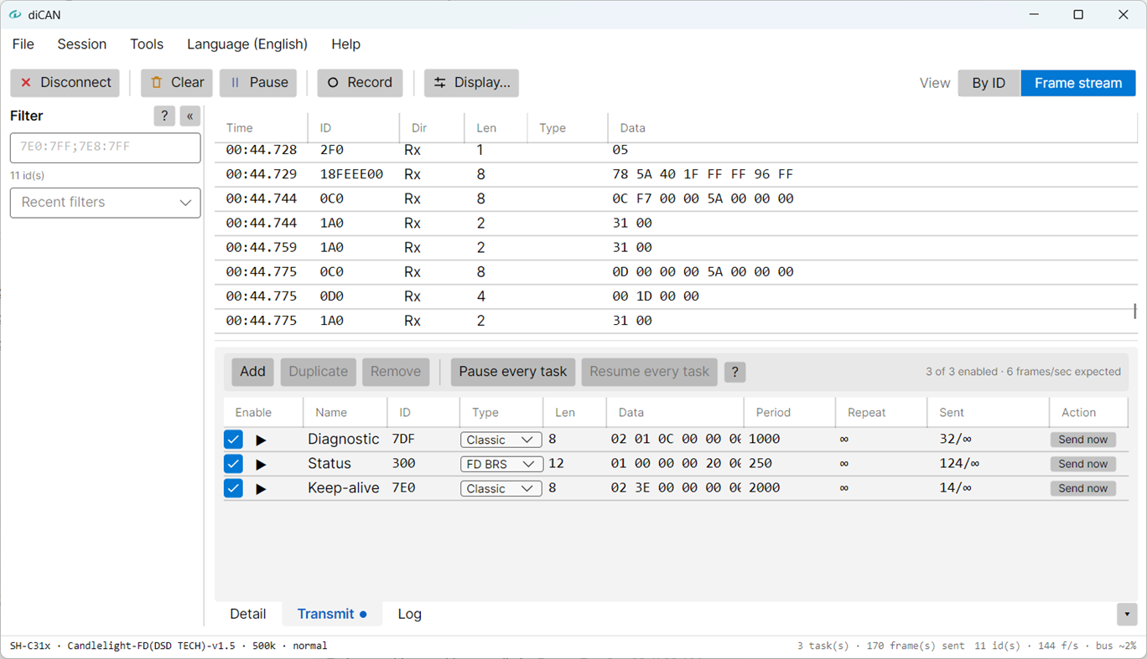The height and width of the screenshot is (659, 1147).
Task: Open the File menu
Action: [23, 44]
